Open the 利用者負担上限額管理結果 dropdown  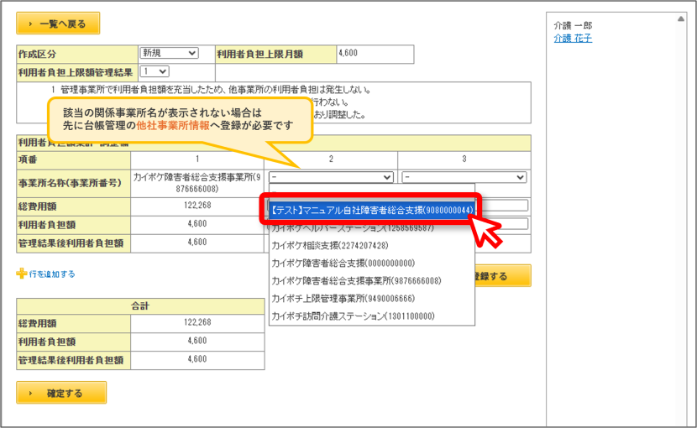point(155,71)
